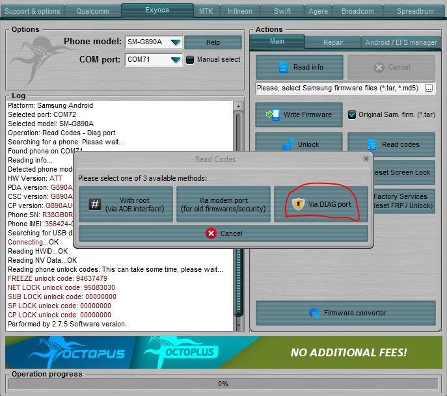Open the Broadcom tab

click(358, 11)
